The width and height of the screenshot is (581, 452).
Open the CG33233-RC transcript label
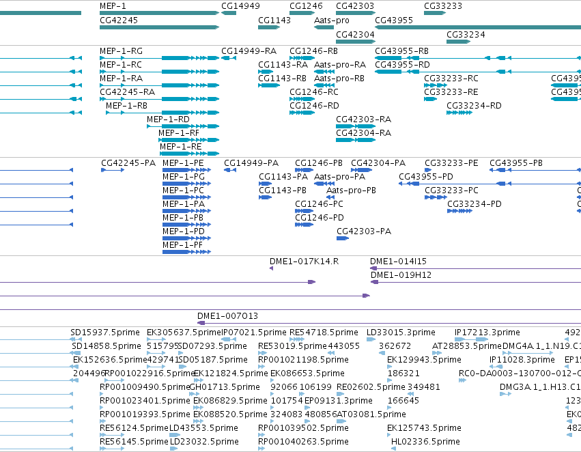[x=451, y=78]
